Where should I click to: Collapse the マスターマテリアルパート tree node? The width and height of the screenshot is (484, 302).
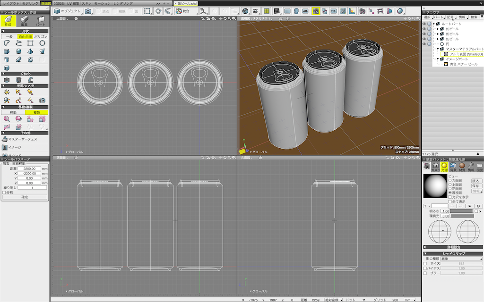(x=438, y=49)
